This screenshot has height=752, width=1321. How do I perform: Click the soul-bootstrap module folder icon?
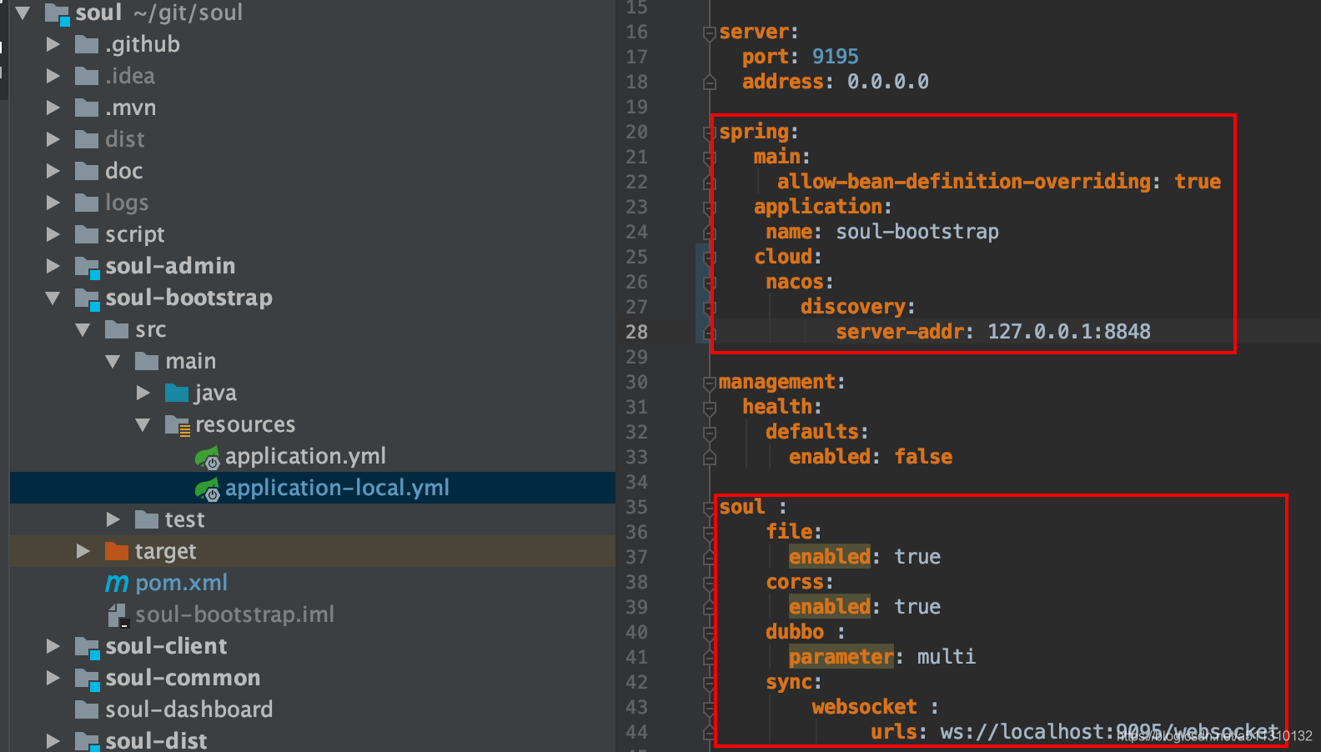(x=87, y=298)
